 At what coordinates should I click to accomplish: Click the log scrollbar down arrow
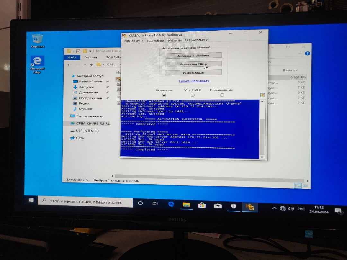point(262,157)
